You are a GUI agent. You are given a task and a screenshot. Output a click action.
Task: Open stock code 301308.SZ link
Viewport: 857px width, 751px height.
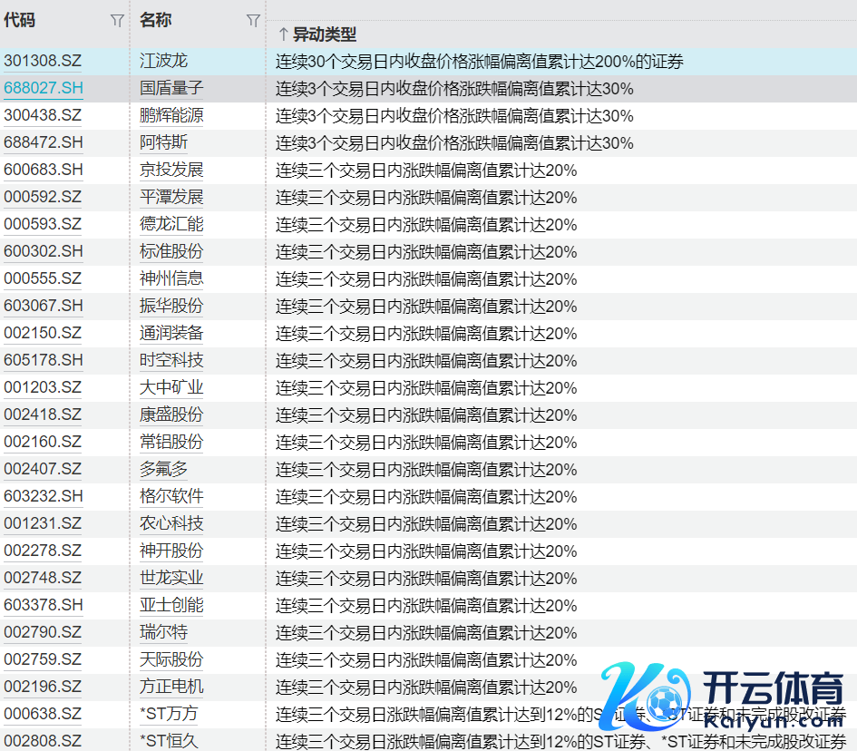click(43, 61)
